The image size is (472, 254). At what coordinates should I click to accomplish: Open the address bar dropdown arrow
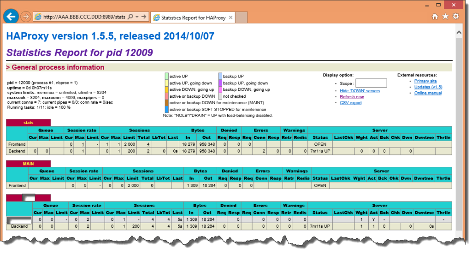point(137,17)
